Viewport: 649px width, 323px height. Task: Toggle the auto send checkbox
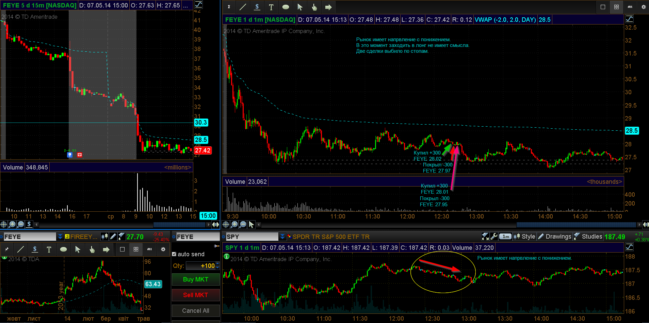click(174, 254)
